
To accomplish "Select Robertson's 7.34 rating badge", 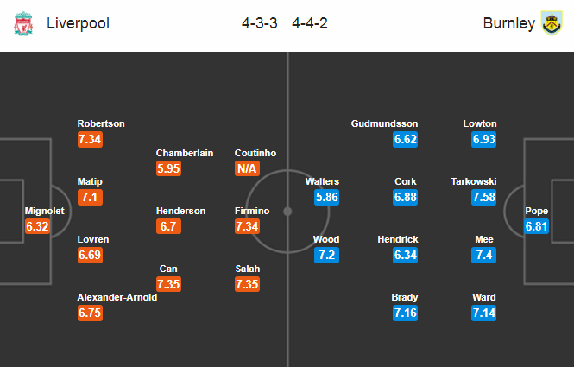I will (90, 139).
